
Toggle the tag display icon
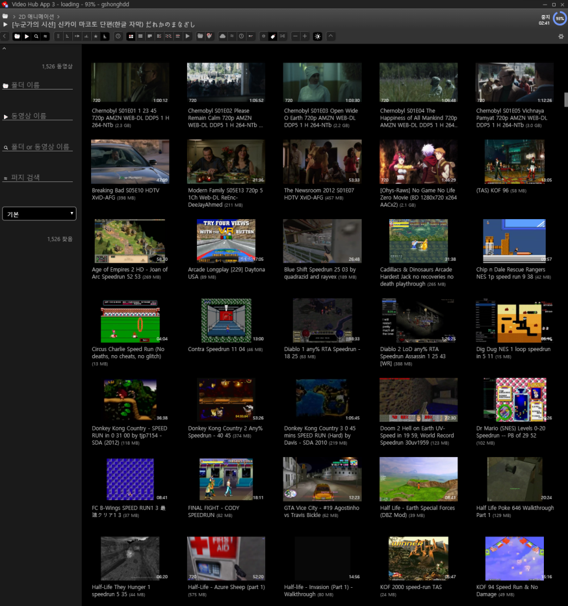point(273,36)
